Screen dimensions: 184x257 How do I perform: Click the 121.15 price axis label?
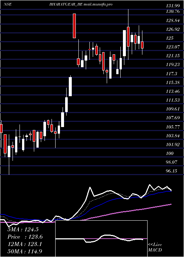tap(172, 56)
